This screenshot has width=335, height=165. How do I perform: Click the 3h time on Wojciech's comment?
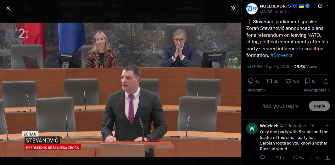312,126
